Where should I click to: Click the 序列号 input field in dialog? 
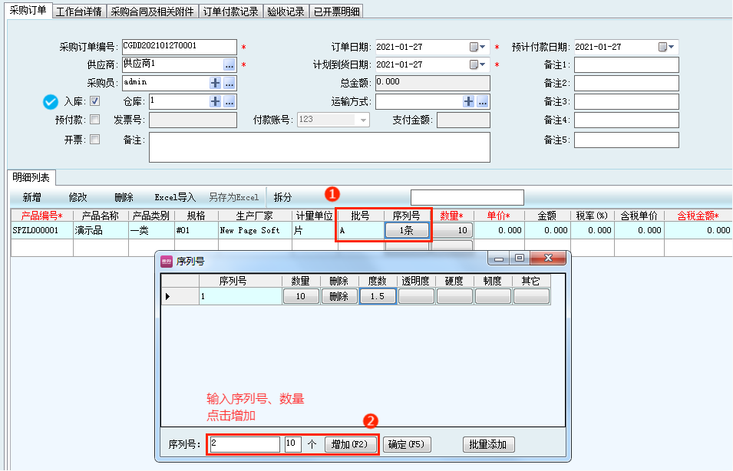pyautogui.click(x=244, y=445)
